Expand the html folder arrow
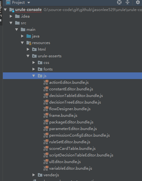The width and height of the screenshot is (142, 181). 28,49
